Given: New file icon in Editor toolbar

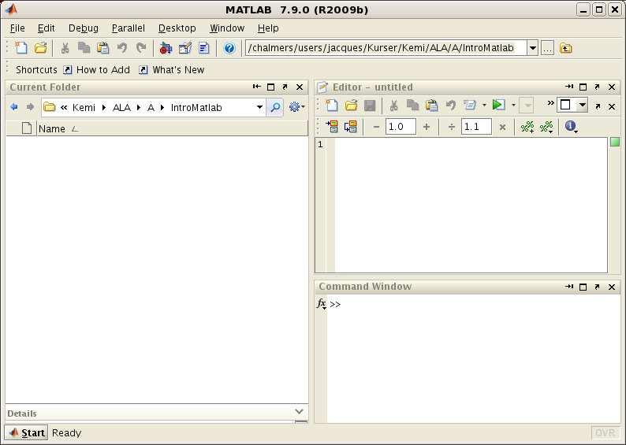Looking at the screenshot, I should [331, 106].
